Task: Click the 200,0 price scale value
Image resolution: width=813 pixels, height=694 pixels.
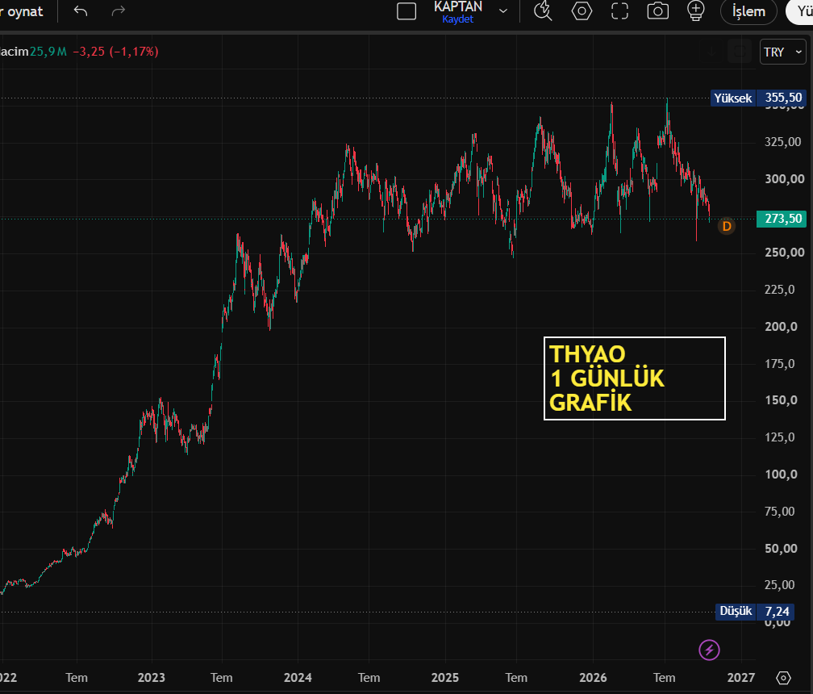Action: 782,327
